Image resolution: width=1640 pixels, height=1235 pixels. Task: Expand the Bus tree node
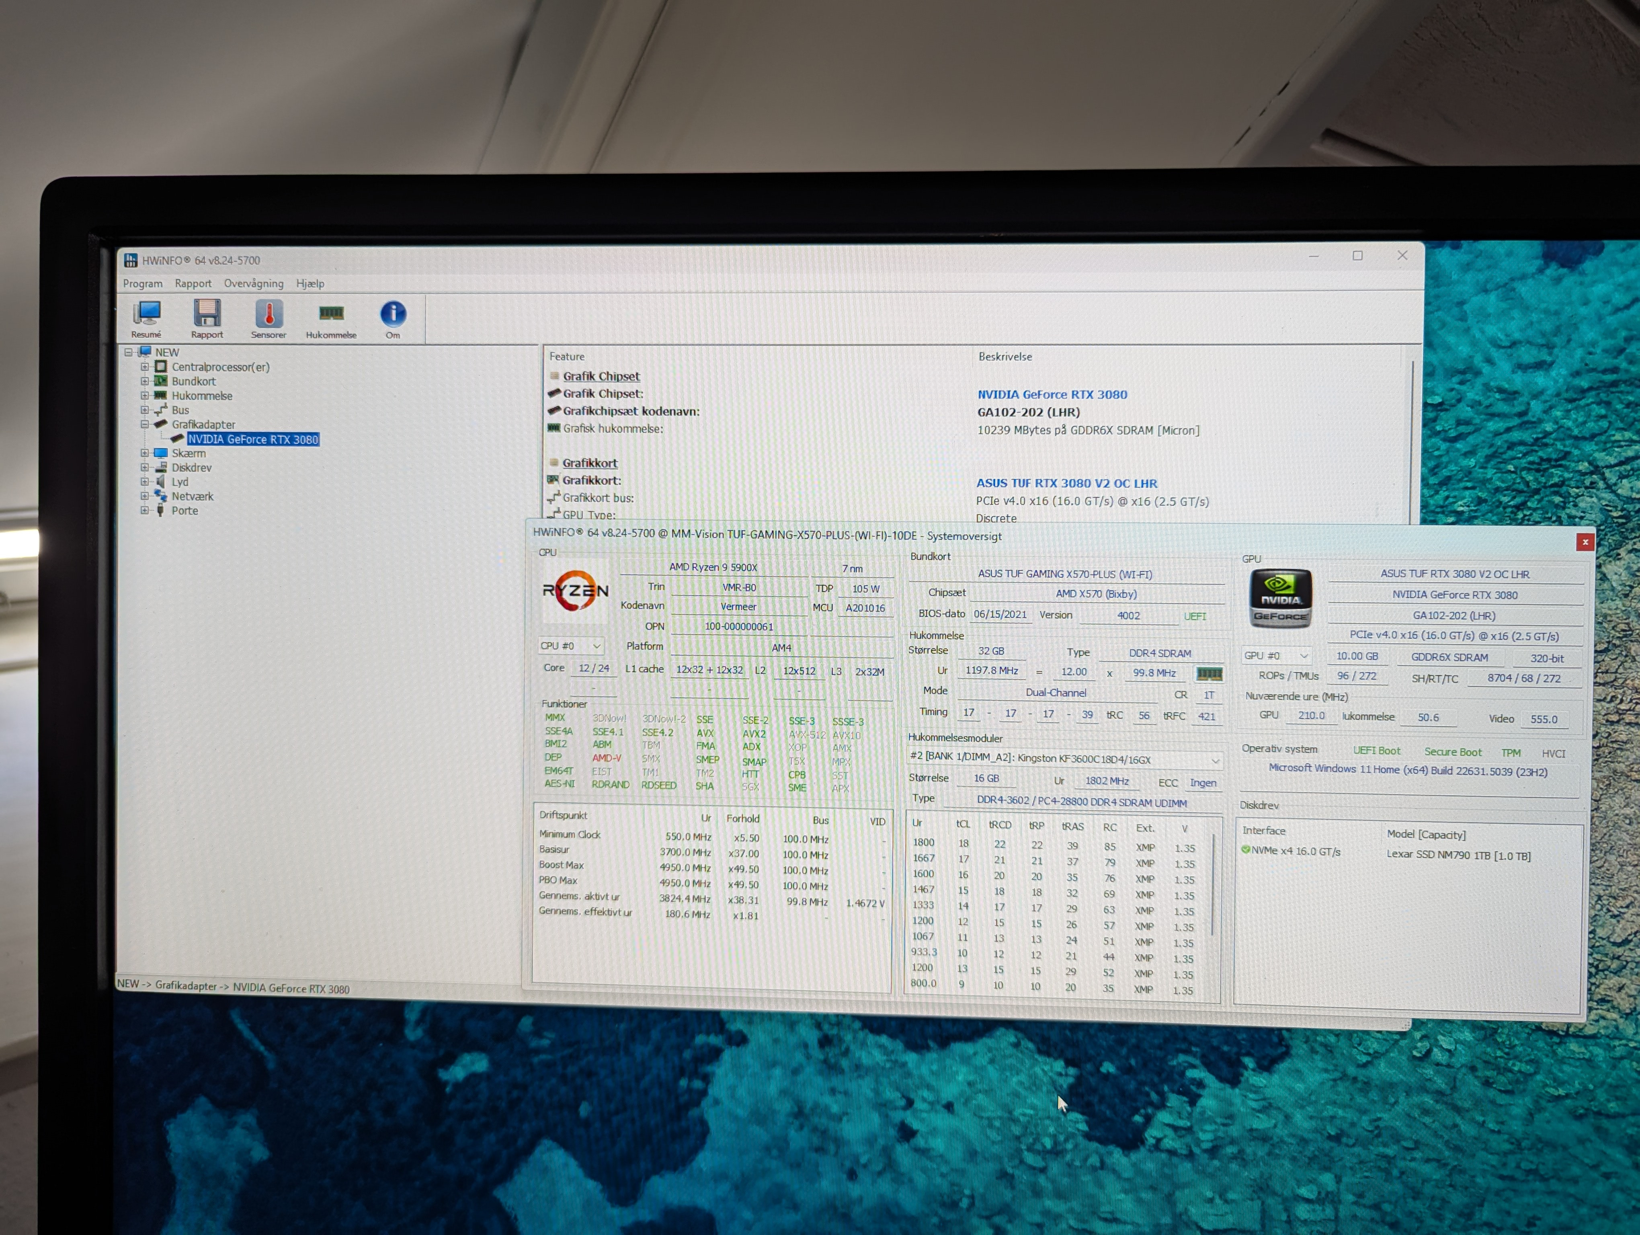[145, 410]
